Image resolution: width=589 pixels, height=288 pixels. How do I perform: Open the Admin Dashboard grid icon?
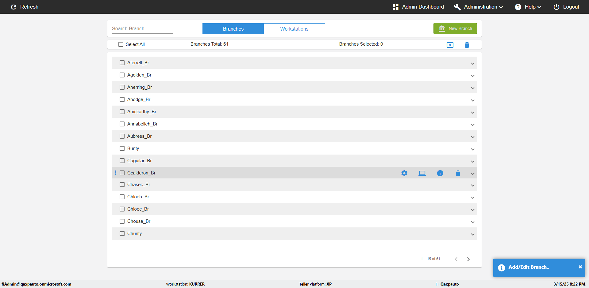pyautogui.click(x=395, y=7)
